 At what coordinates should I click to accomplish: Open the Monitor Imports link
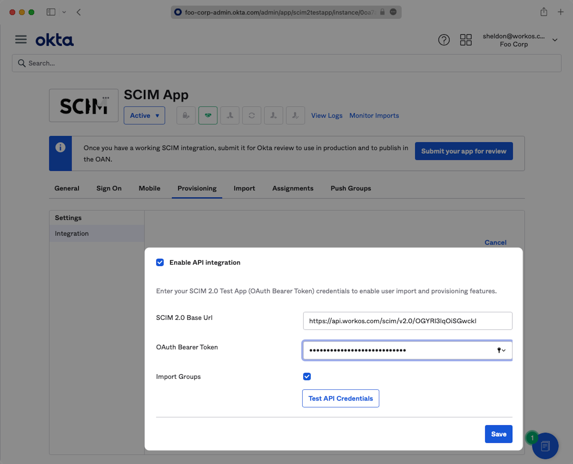coord(374,115)
